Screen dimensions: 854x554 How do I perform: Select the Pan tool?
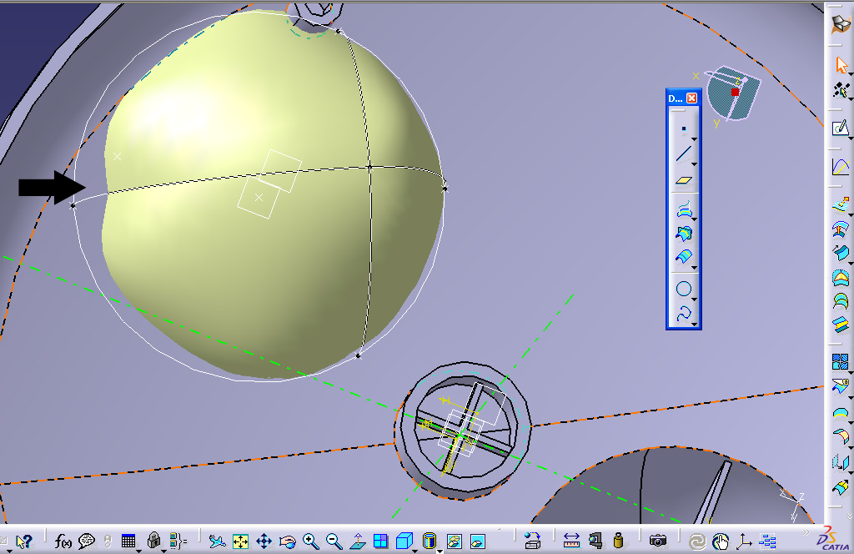coord(264,541)
